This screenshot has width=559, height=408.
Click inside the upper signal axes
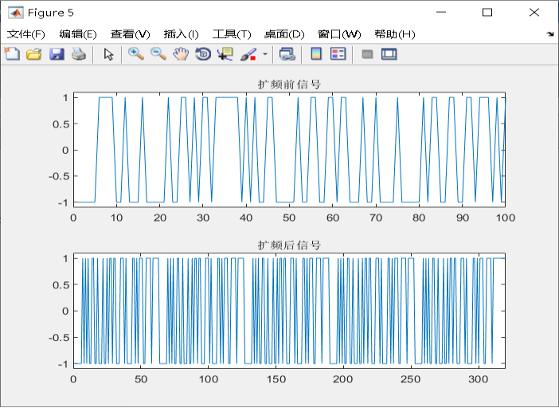289,150
